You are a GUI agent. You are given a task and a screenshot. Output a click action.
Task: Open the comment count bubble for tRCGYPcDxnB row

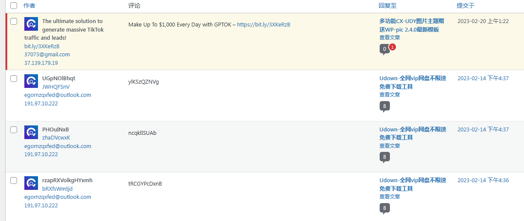point(384,209)
